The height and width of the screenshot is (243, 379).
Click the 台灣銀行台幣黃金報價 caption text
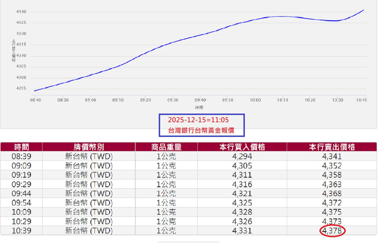pyautogui.click(x=201, y=131)
